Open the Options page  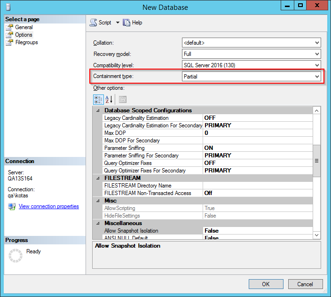pyautogui.click(x=24, y=35)
